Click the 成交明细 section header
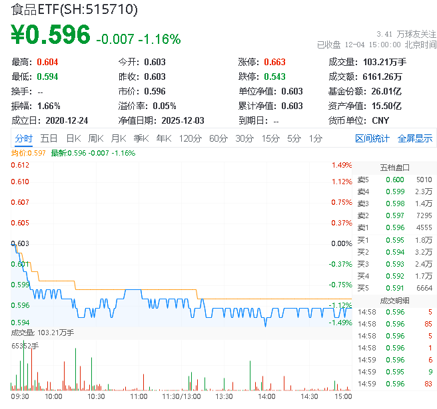Image resolution: width=437 pixels, height=409 pixels. [x=394, y=300]
